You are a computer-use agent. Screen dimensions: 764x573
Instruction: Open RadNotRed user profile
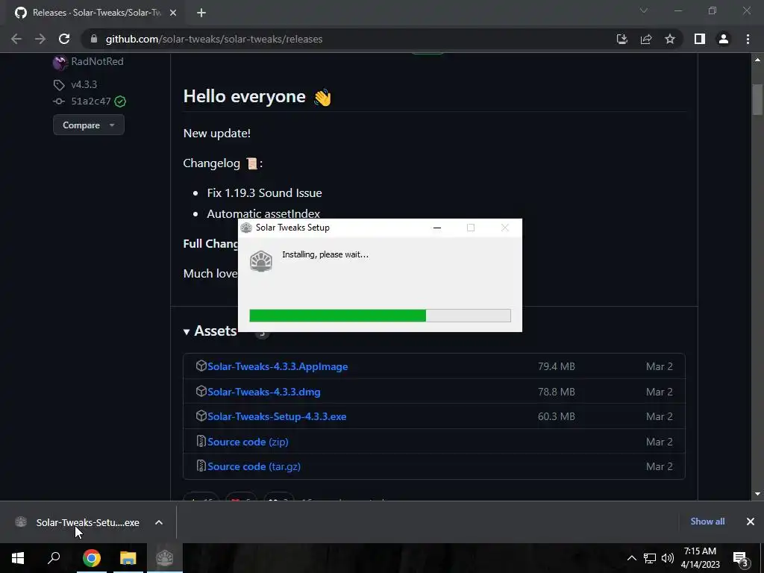tap(98, 61)
